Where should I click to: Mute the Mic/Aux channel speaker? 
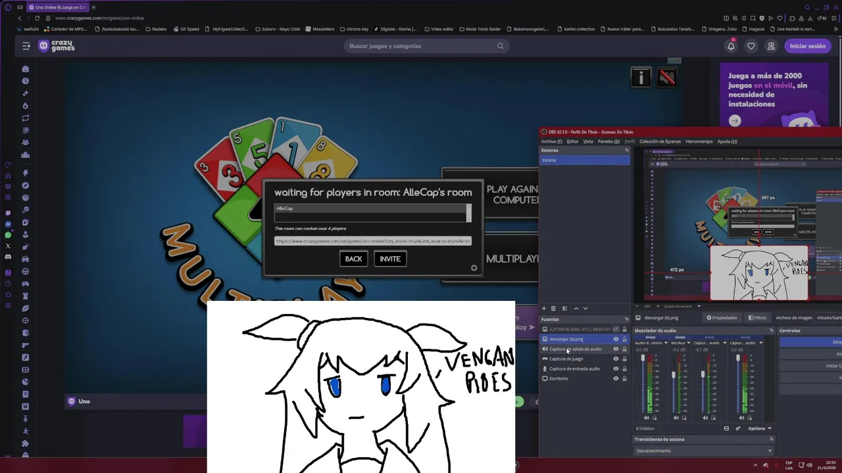tap(676, 418)
